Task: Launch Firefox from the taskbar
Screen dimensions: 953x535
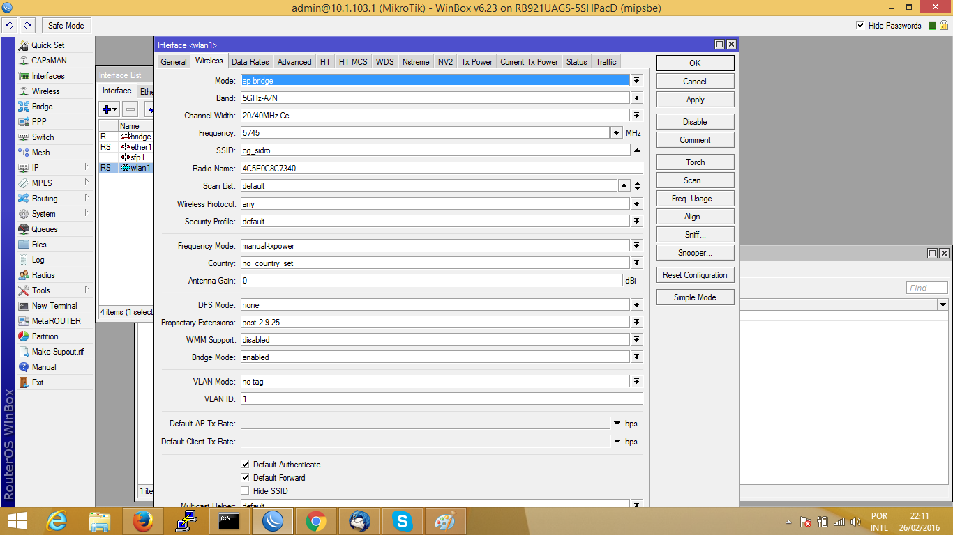Action: [x=142, y=521]
